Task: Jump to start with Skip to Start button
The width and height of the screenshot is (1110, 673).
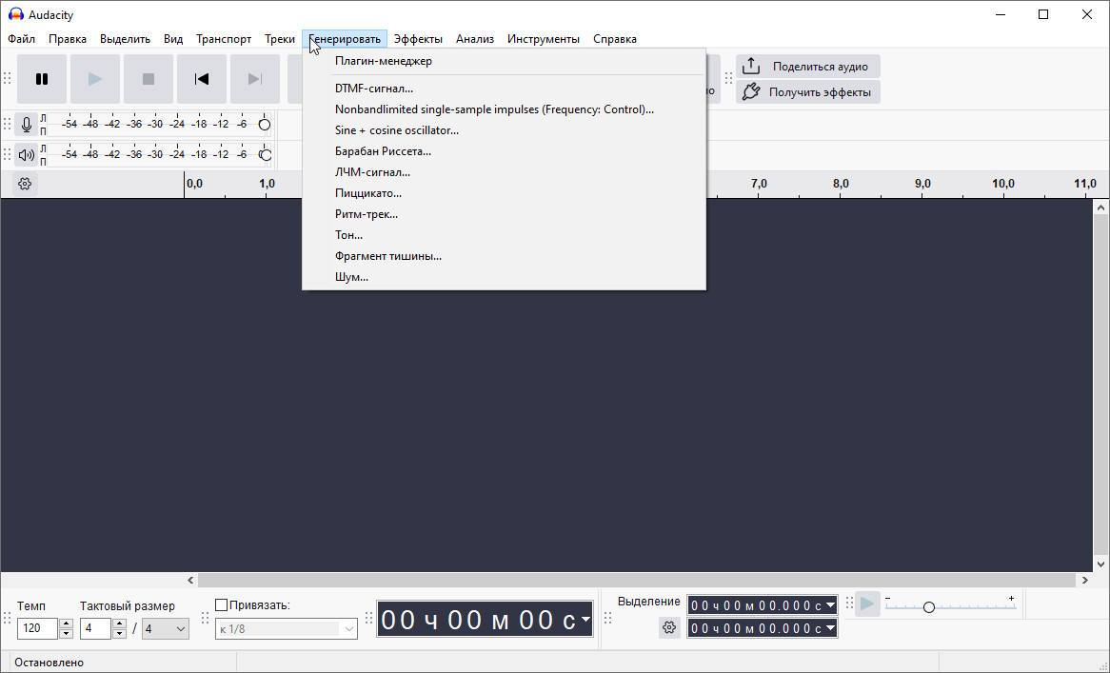Action: click(x=202, y=79)
